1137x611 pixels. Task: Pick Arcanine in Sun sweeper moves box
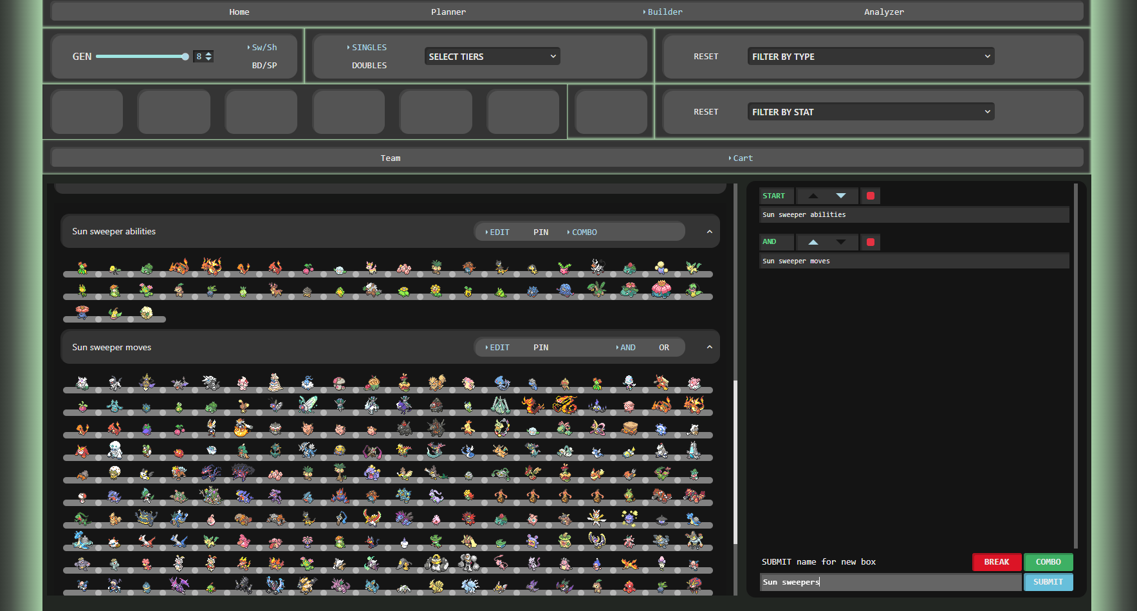click(x=437, y=382)
